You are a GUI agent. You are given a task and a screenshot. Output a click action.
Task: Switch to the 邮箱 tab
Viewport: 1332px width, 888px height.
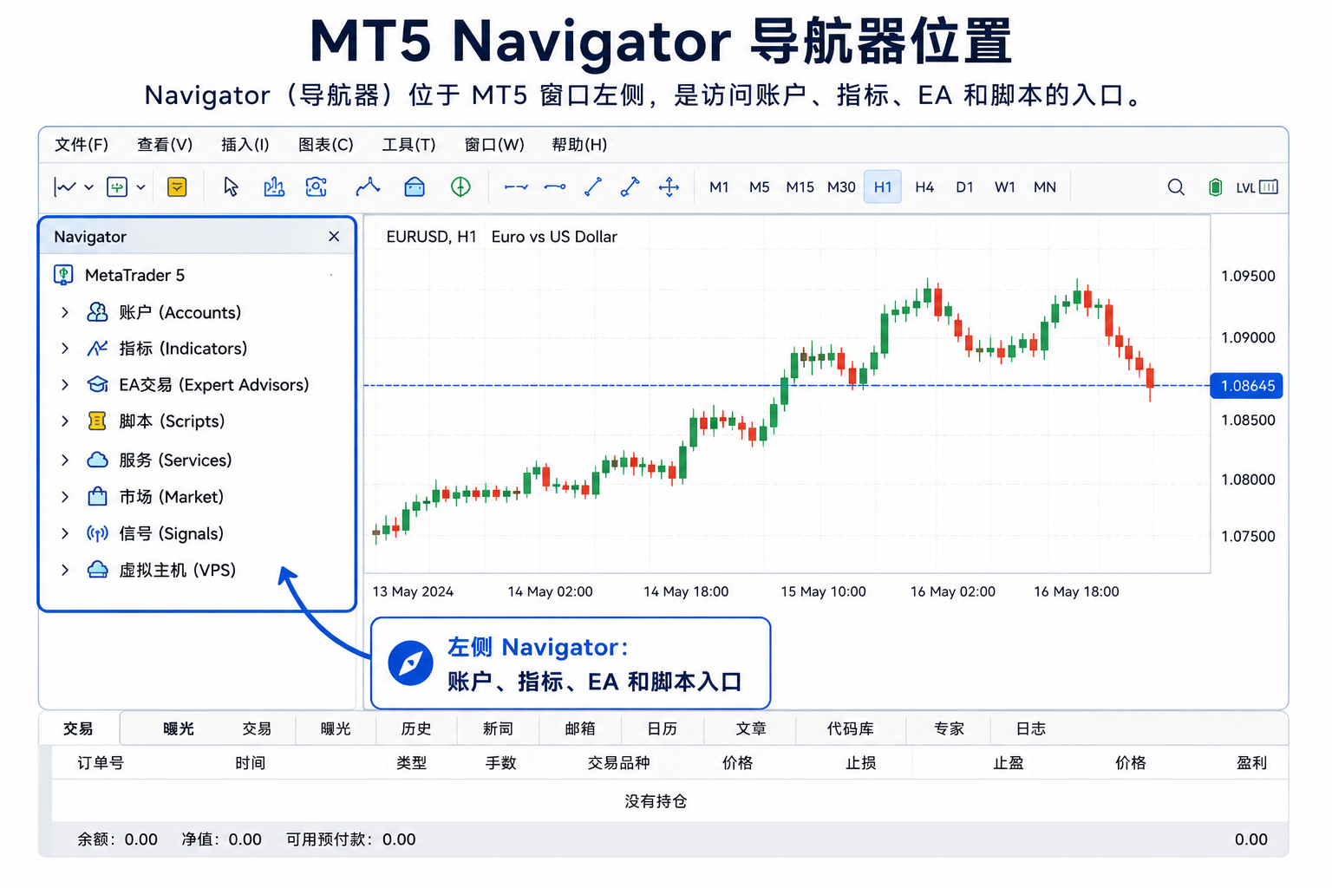pos(579,729)
